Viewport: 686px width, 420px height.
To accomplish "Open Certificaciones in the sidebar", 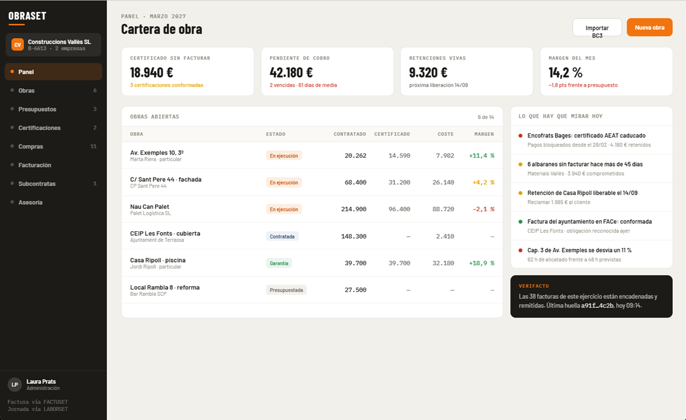I will click(x=53, y=128).
